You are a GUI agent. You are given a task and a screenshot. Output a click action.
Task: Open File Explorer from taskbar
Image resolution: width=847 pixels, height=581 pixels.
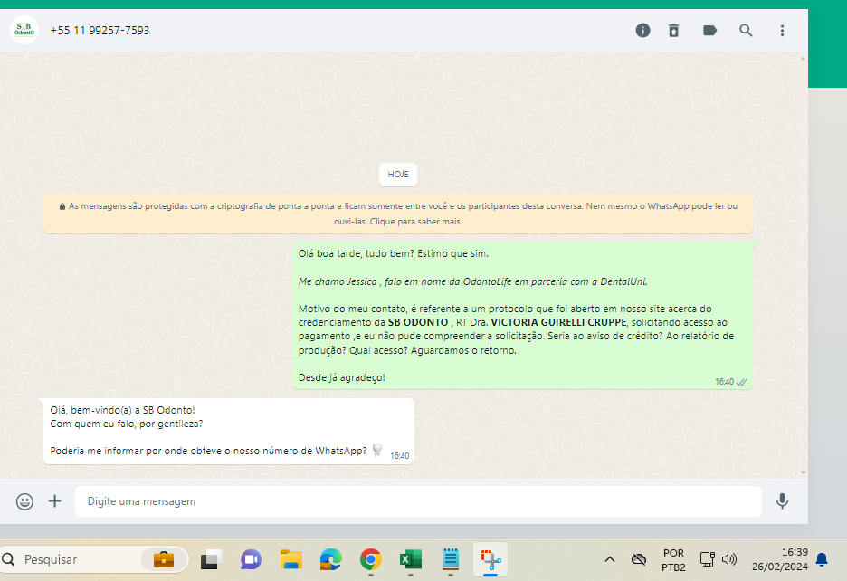coord(291,559)
